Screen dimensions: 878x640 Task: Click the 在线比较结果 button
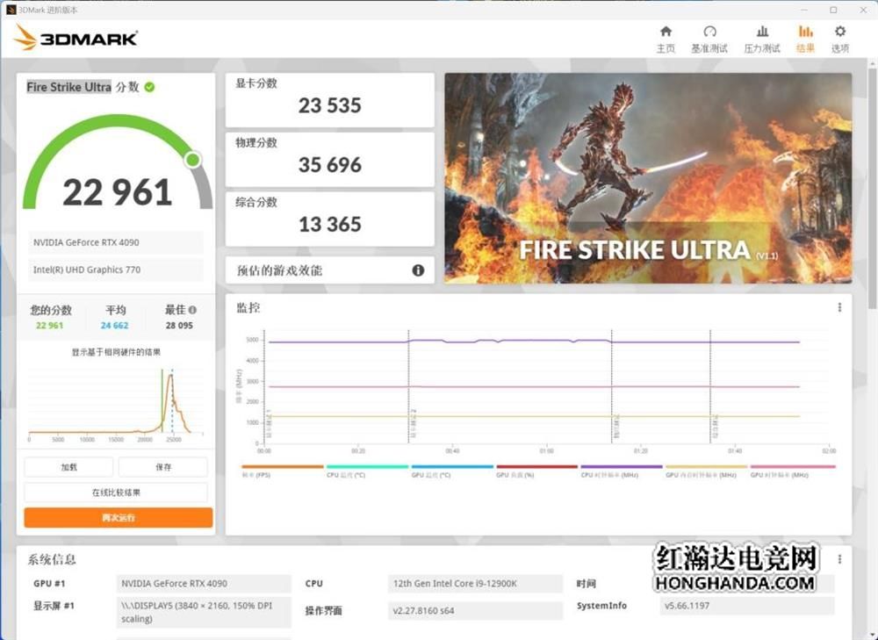pyautogui.click(x=116, y=493)
